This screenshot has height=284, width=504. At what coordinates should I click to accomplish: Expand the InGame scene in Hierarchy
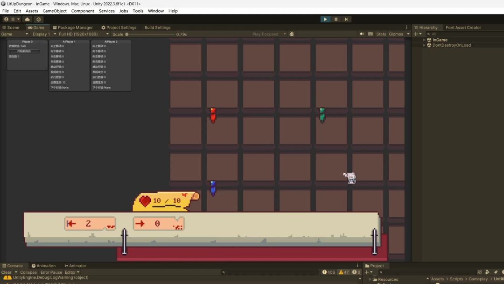(424, 40)
